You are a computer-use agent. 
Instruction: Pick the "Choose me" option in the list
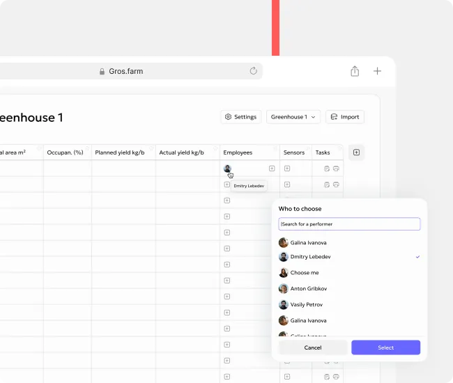304,273
